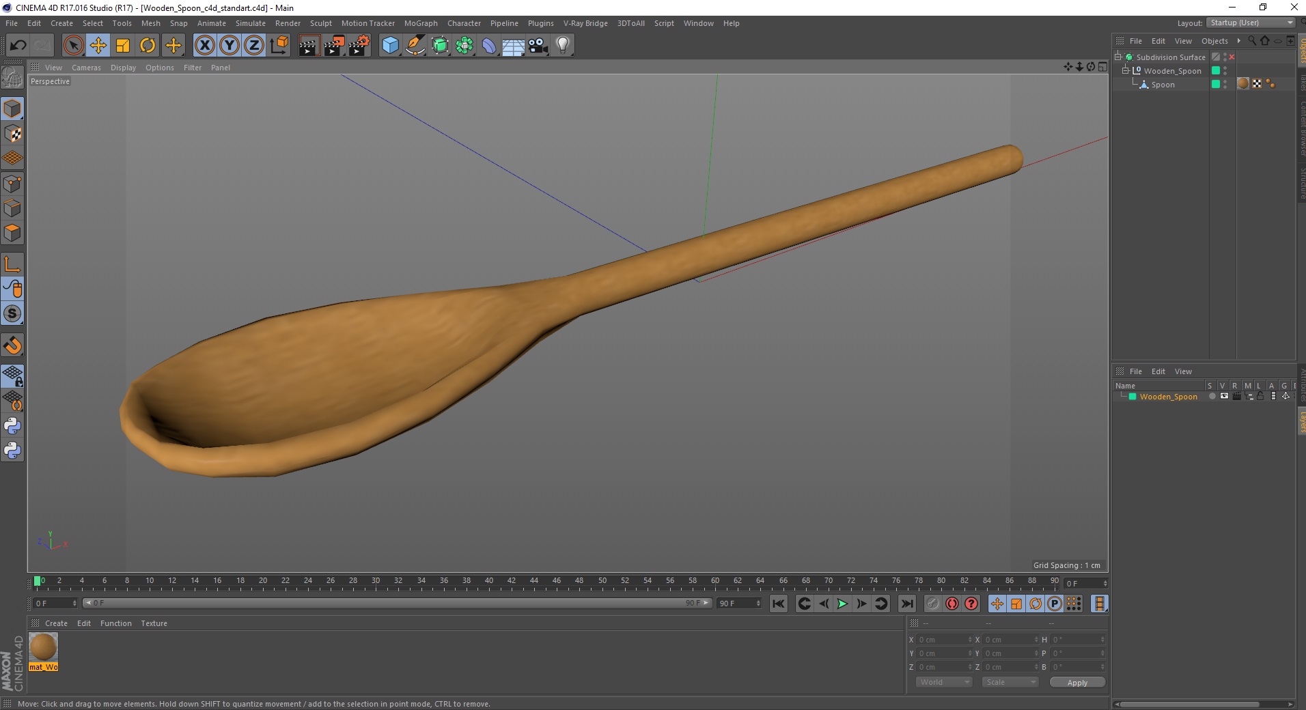Open the MoGraph menu
Screen dimensions: 1306x710
pyautogui.click(x=421, y=23)
